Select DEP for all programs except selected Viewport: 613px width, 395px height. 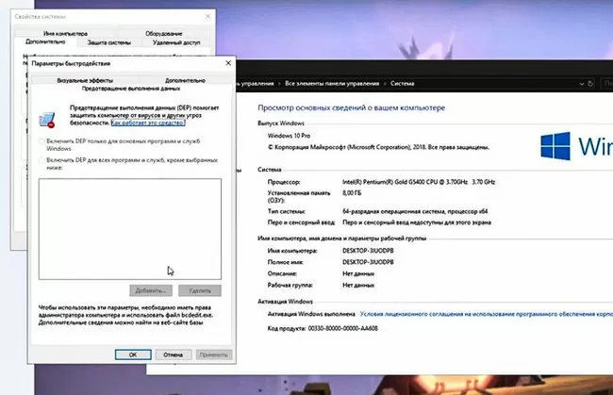pyautogui.click(x=41, y=160)
